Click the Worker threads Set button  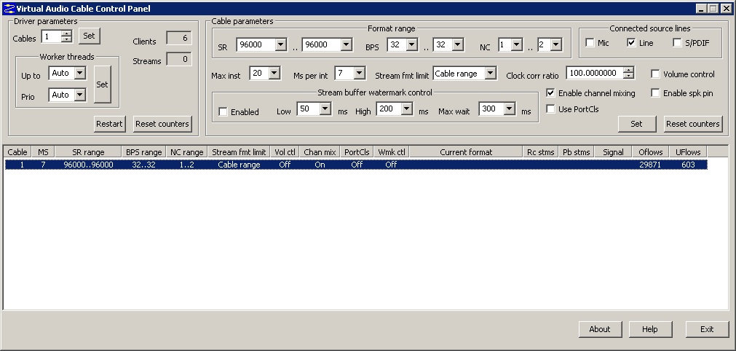pos(103,84)
